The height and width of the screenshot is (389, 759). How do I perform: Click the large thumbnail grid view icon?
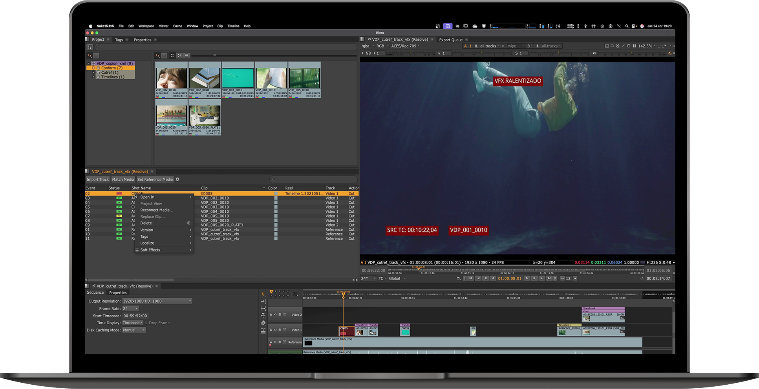click(172, 56)
